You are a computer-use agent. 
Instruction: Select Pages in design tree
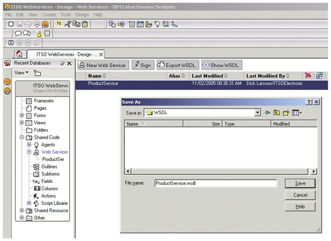pos(40,108)
